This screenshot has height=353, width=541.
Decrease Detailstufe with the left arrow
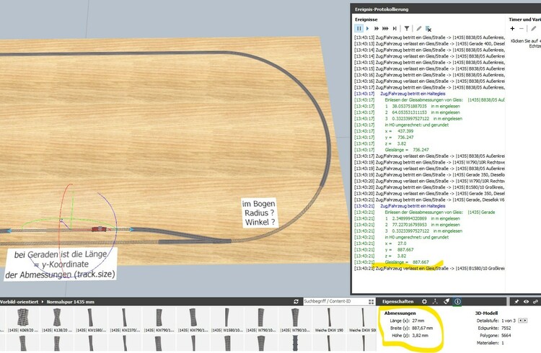coord(521,321)
